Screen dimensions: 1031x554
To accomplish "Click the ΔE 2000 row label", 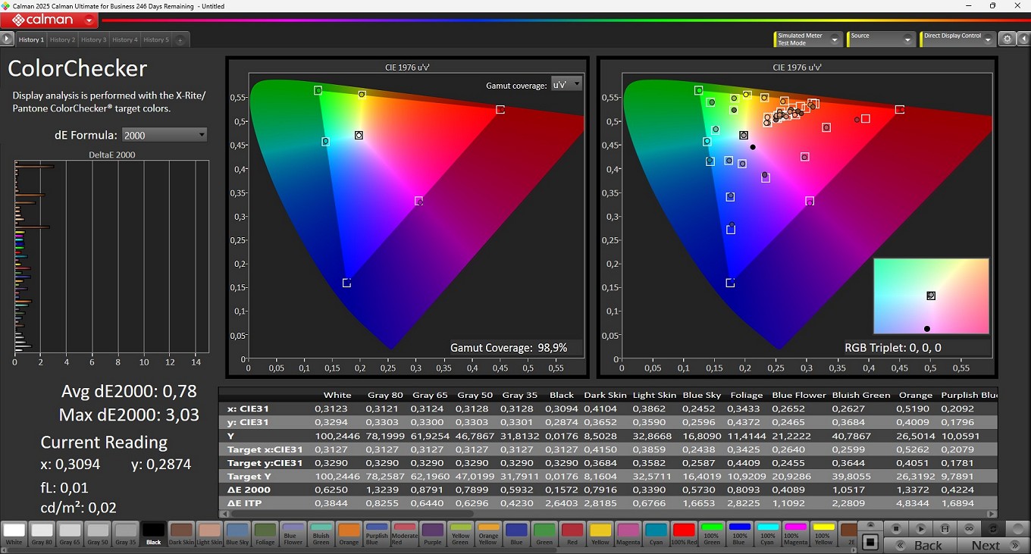I will click(249, 490).
